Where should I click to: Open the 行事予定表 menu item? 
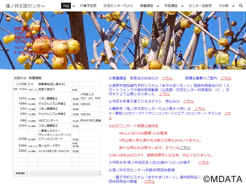pos(88,6)
